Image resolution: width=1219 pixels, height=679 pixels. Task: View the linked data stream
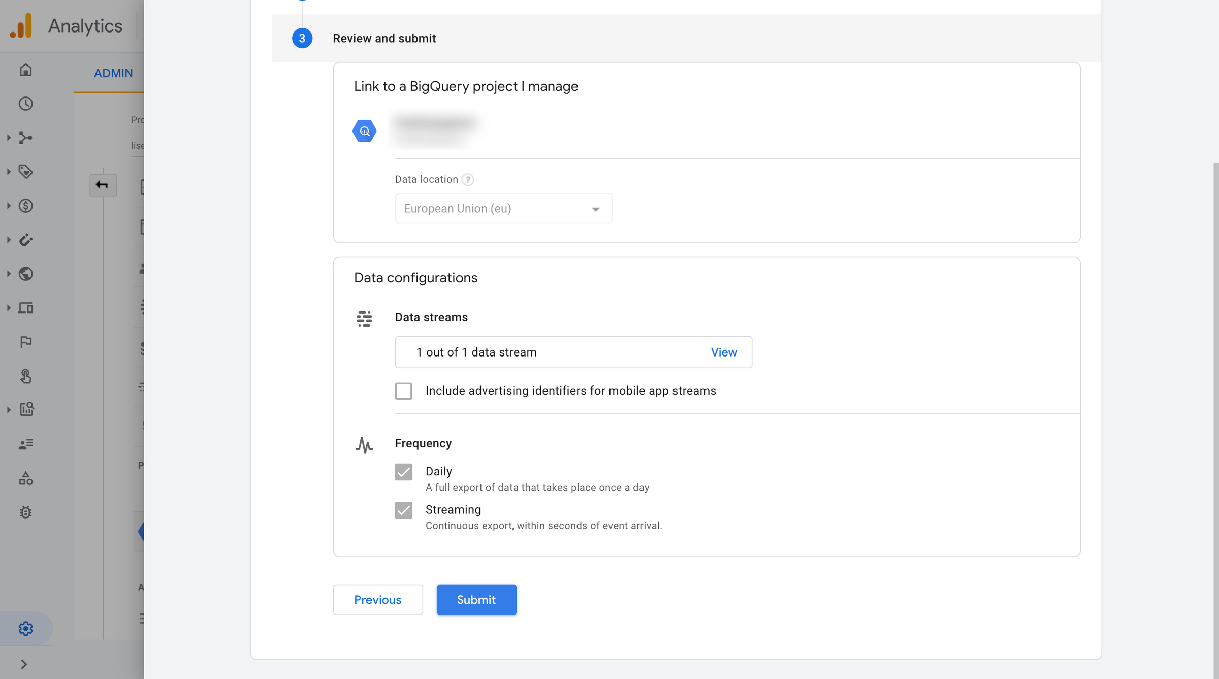(723, 352)
